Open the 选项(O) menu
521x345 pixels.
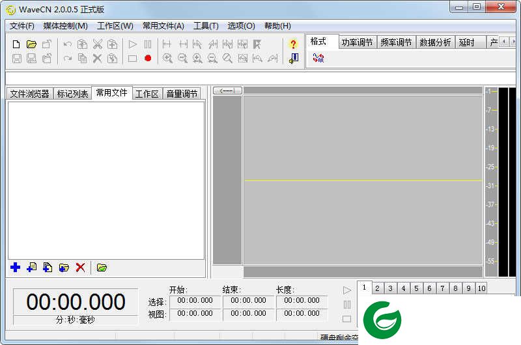241,26
